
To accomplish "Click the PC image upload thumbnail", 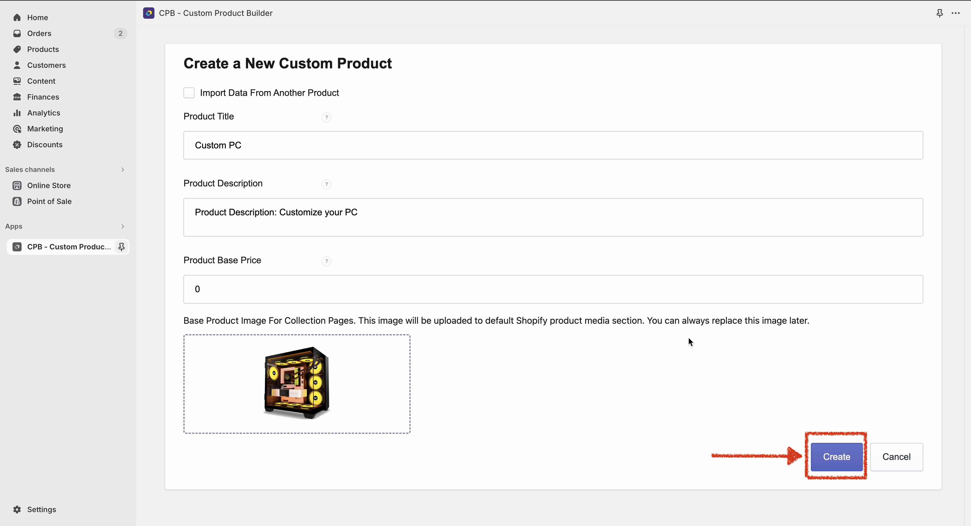I will click(x=297, y=384).
